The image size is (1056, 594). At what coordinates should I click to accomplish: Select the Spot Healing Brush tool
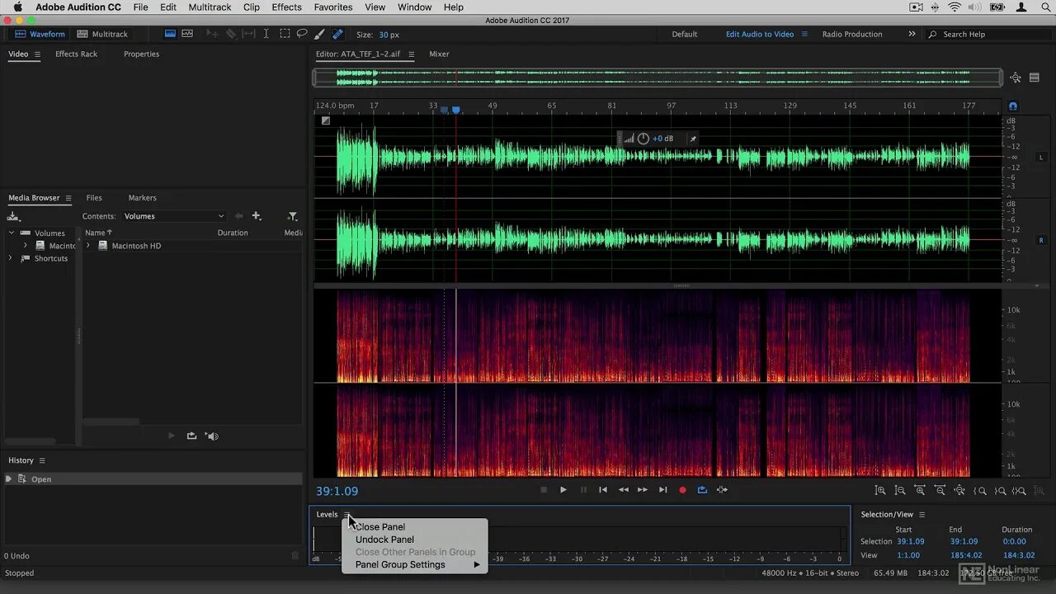pos(337,35)
